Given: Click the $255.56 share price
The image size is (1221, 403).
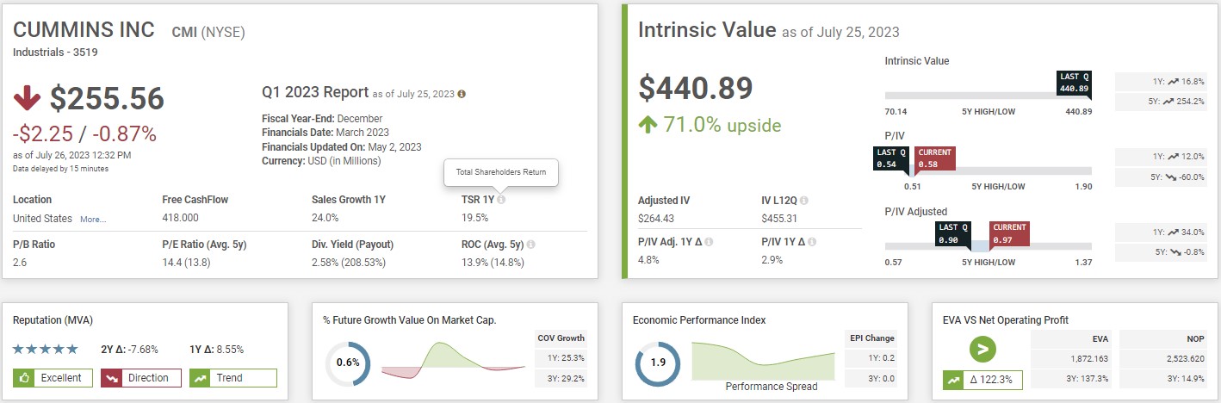Looking at the screenshot, I should (107, 99).
